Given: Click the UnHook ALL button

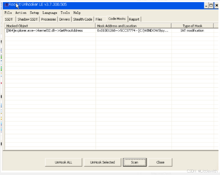Looking at the screenshot, I should tap(63, 162).
